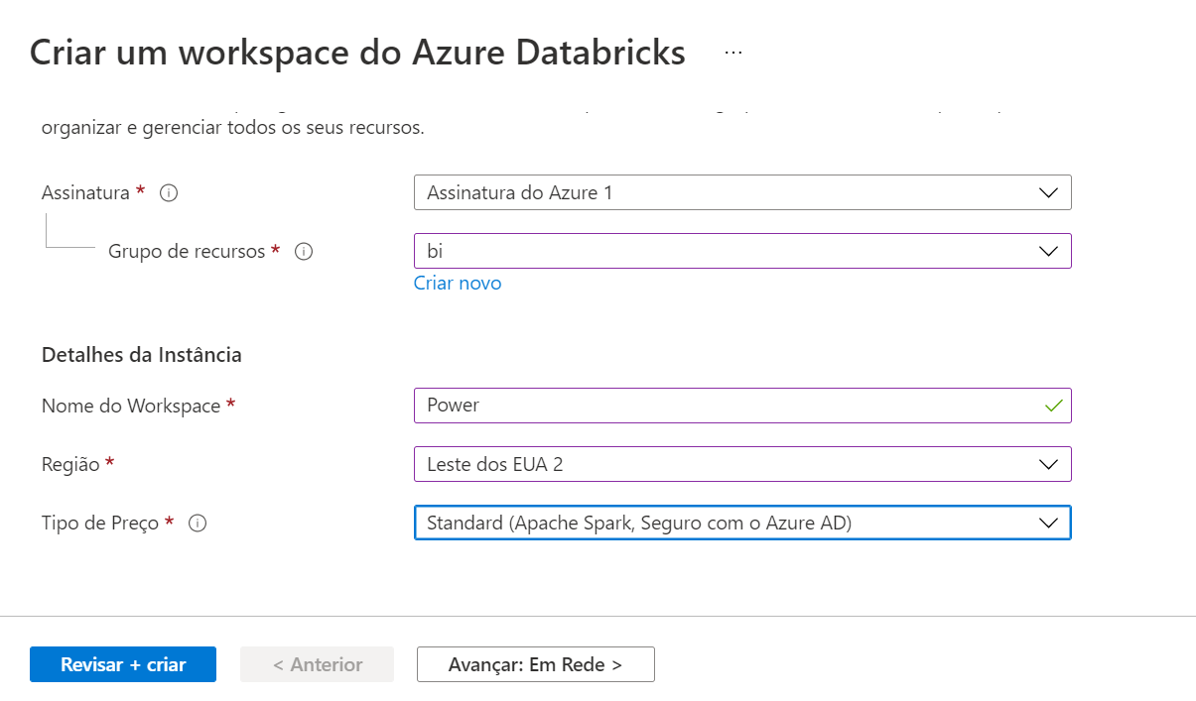This screenshot has width=1196, height=701.
Task: Open the ellipsis menu beside the page title
Action: click(x=732, y=53)
